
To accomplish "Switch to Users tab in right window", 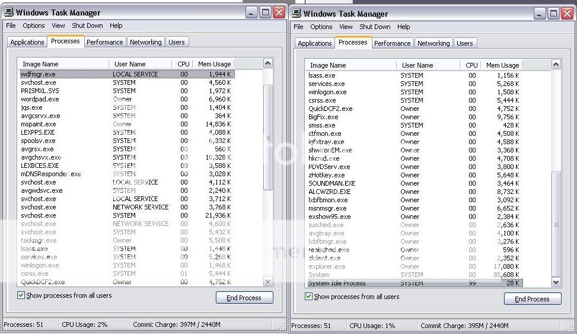I will 465,43.
